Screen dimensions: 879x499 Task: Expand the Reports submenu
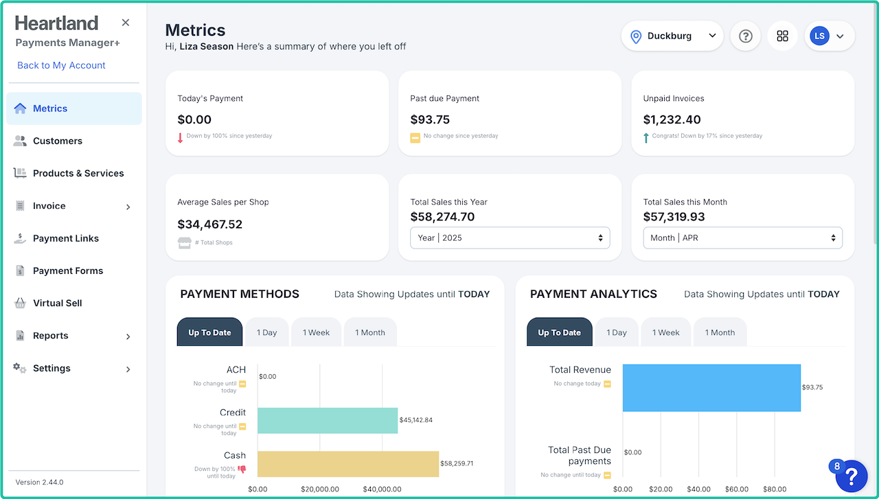(128, 336)
